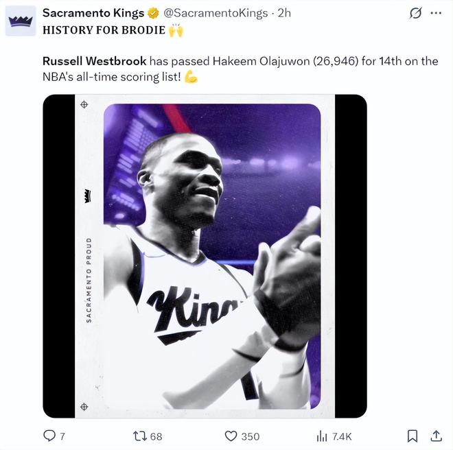Click the reply speech bubble icon
This screenshot has width=453, height=450.
click(49, 436)
